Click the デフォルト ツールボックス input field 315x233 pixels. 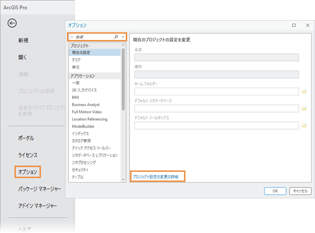click(217, 126)
